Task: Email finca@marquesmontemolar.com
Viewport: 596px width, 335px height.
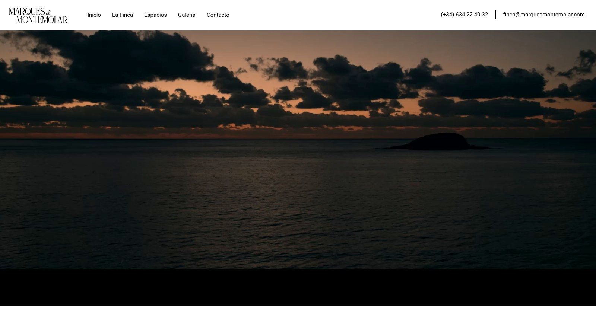Action: coord(544,15)
